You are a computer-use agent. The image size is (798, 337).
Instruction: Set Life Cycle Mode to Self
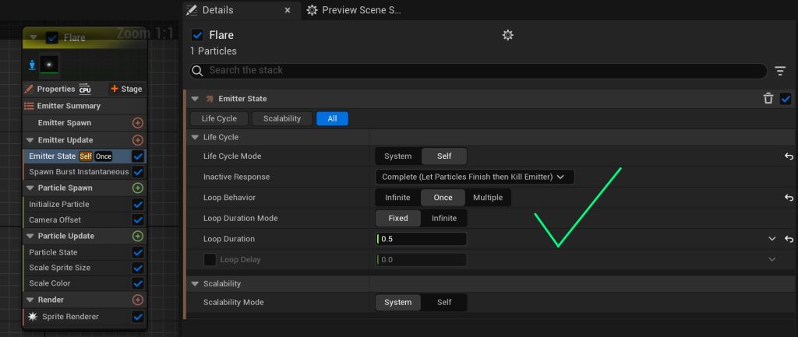443,156
